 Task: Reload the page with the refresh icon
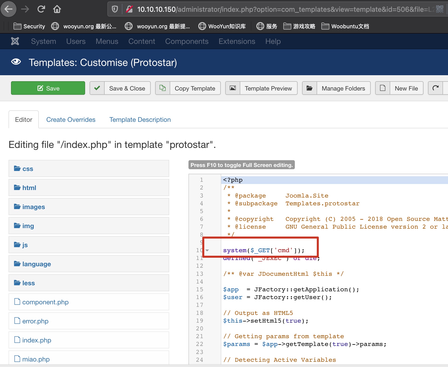(x=41, y=9)
